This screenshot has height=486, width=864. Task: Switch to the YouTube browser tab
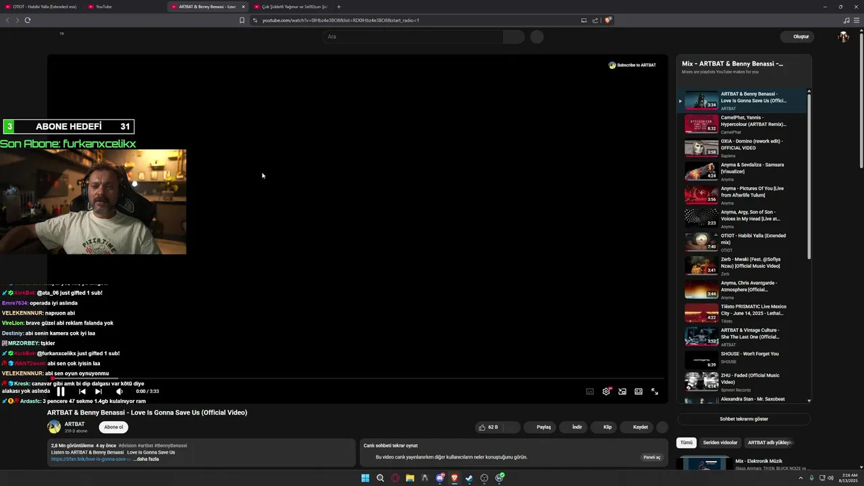[125, 7]
